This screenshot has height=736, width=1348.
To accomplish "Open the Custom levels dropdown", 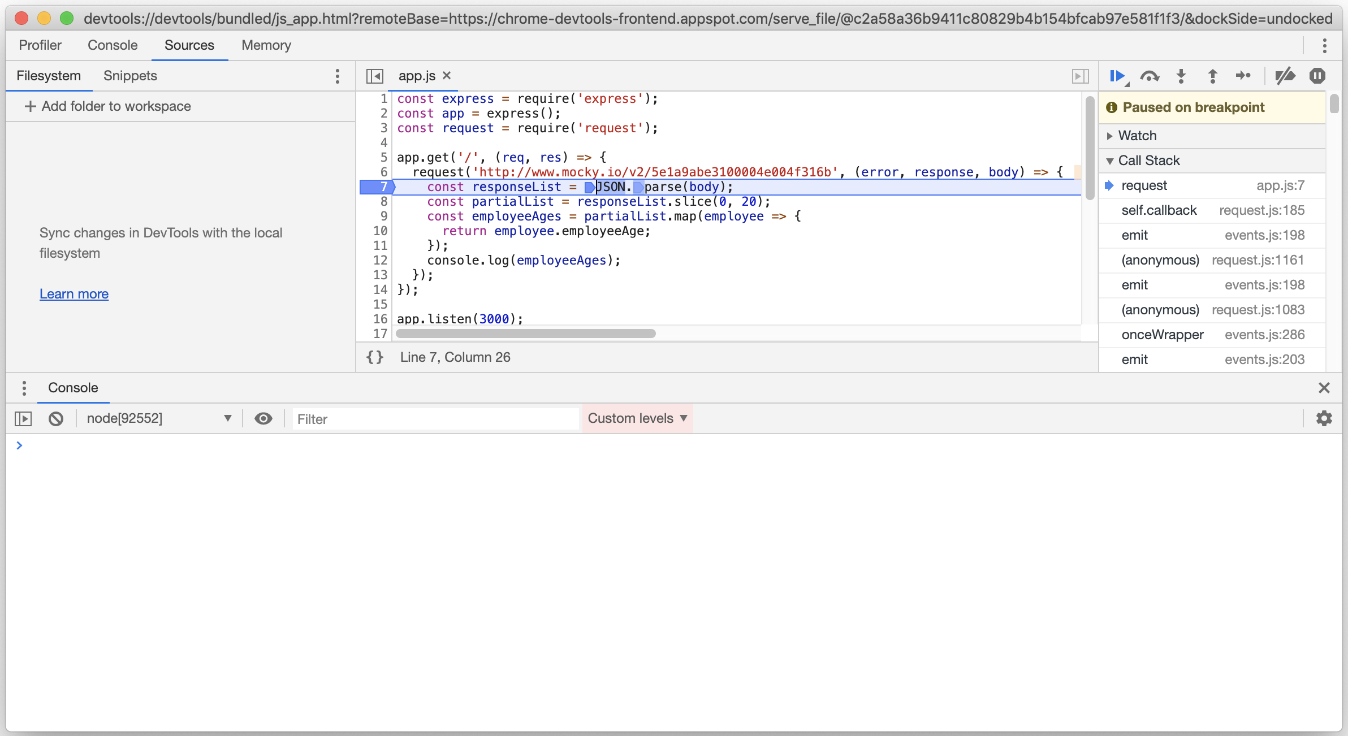I will coord(637,418).
